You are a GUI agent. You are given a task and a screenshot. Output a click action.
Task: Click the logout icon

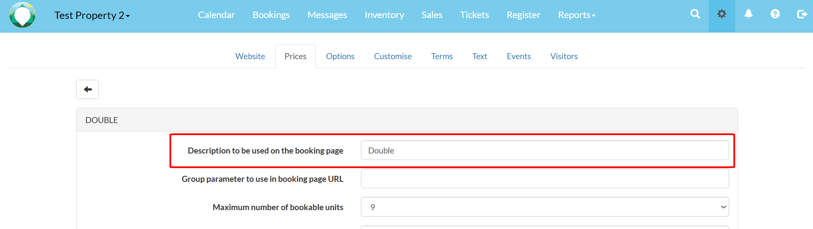point(802,14)
